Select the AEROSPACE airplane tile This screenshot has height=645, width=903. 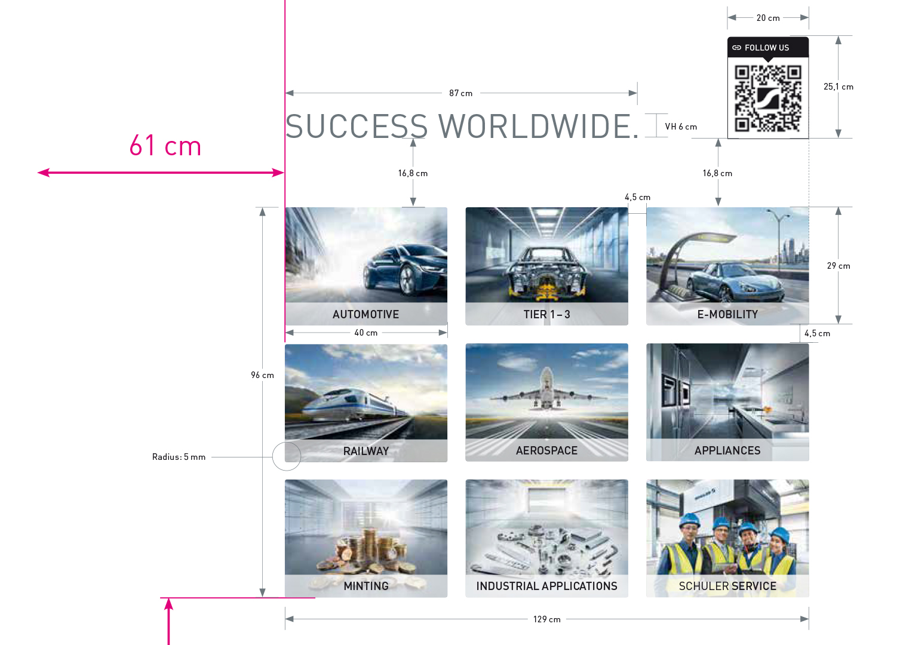[x=546, y=402]
